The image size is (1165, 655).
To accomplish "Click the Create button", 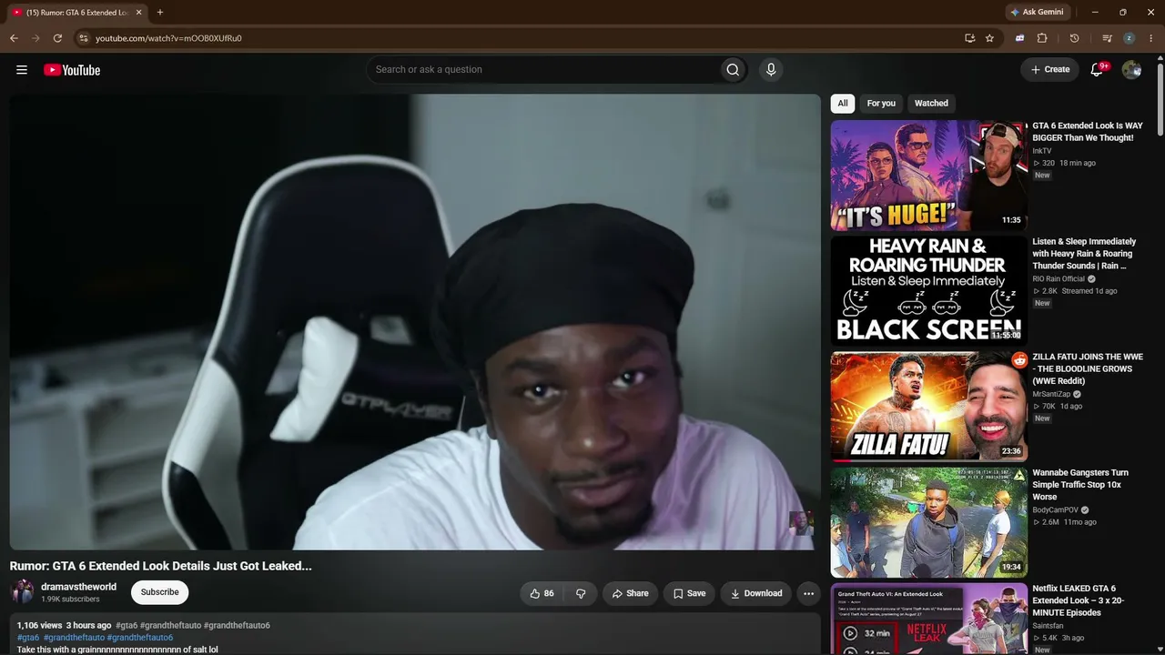I will 1049,70.
